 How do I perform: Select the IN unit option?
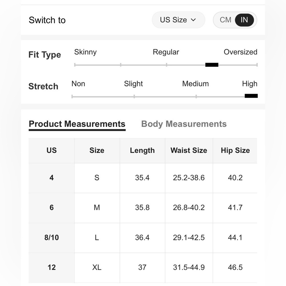pyautogui.click(x=244, y=20)
